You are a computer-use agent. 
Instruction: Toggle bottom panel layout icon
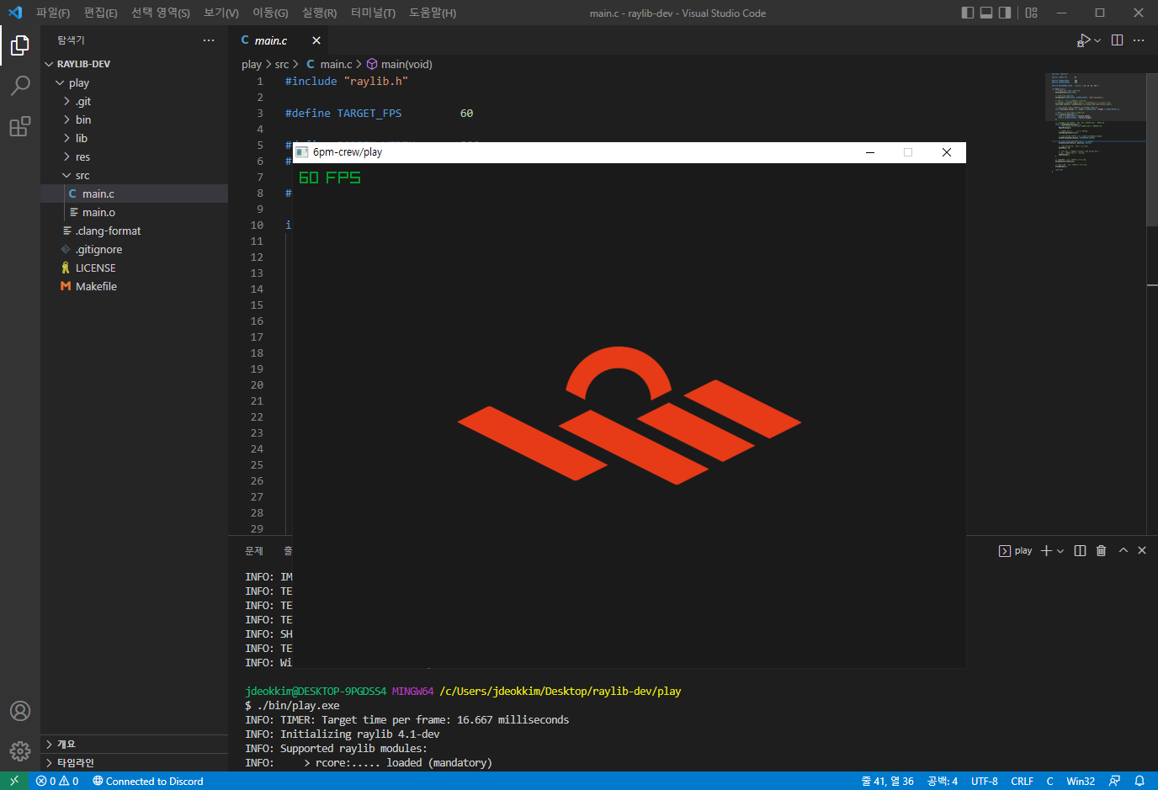click(x=986, y=13)
